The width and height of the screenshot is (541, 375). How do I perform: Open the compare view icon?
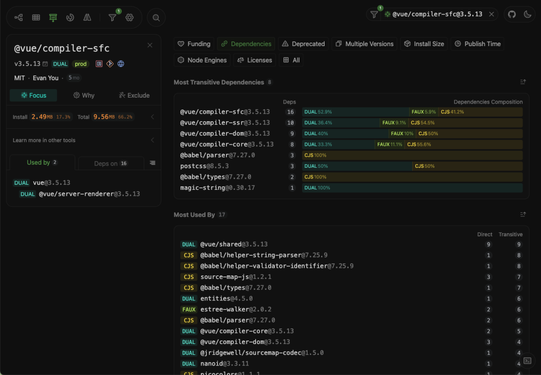coord(87,17)
